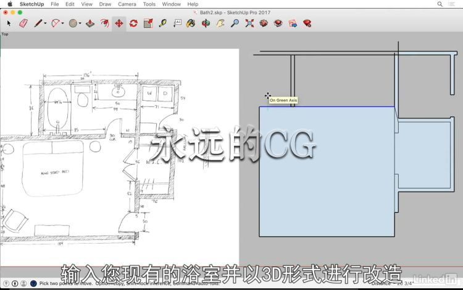
Task: Open the Tools menu
Action: (149, 4)
